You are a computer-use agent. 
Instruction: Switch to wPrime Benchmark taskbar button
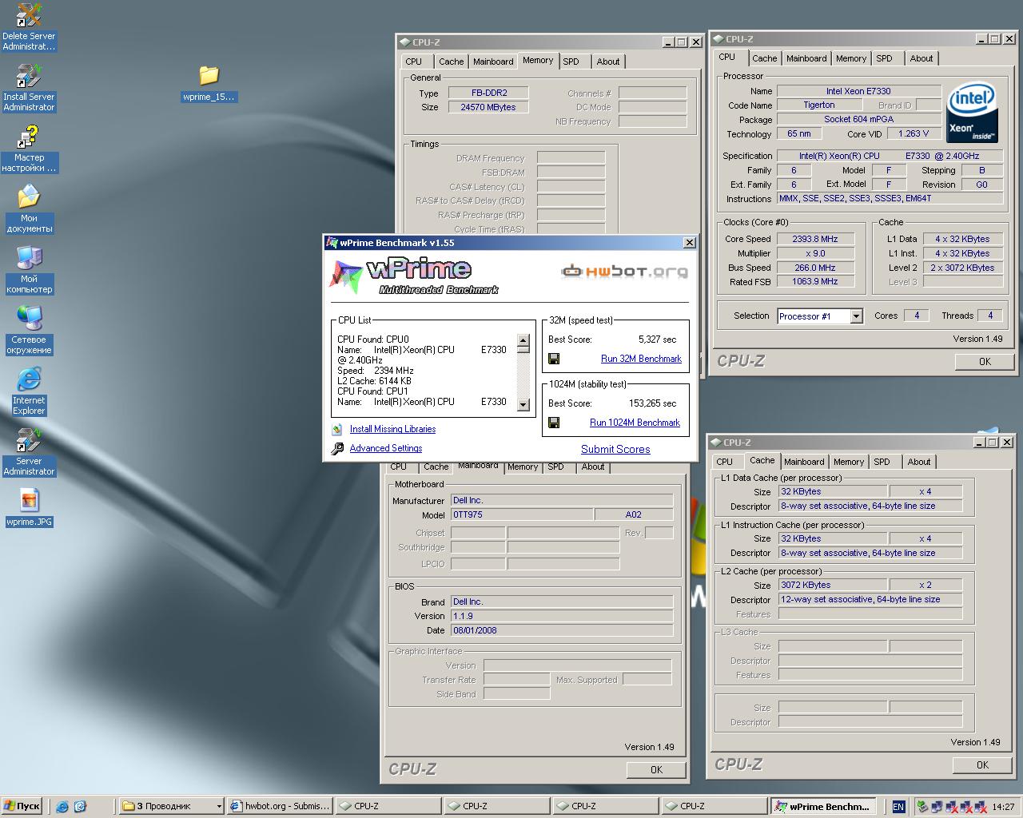coord(823,806)
